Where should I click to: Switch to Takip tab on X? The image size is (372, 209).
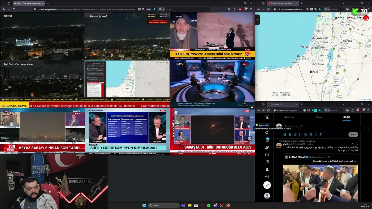point(319,117)
